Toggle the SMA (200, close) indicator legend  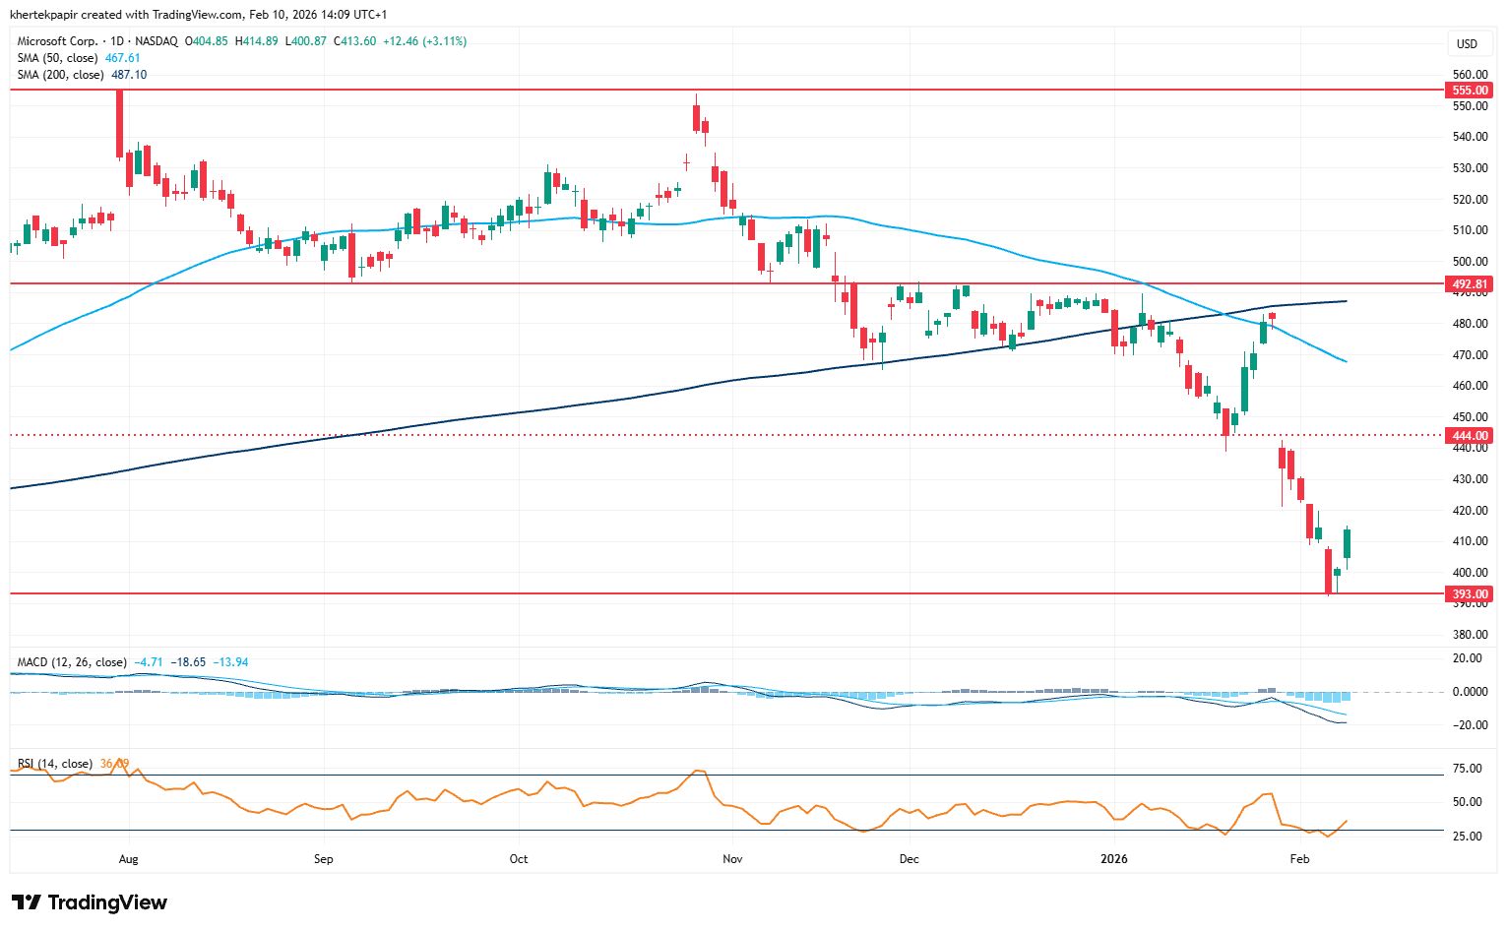[63, 75]
